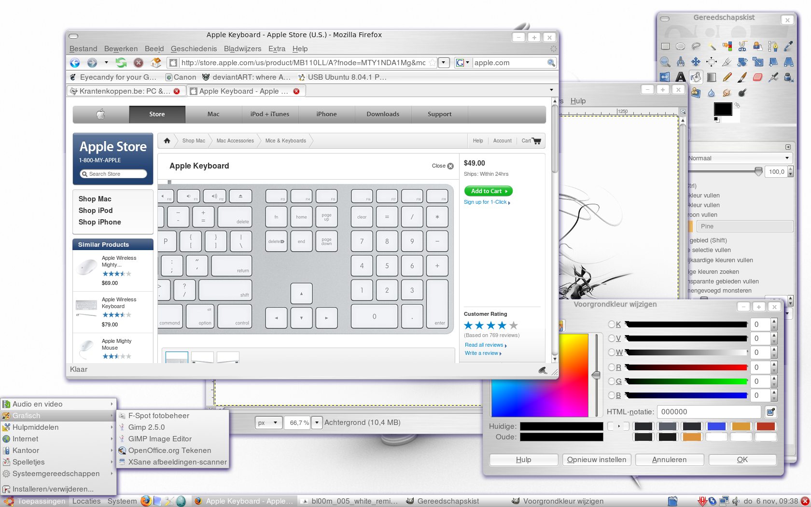Click Mac tab in Apple navigation bar
811x507 pixels.
coord(213,114)
